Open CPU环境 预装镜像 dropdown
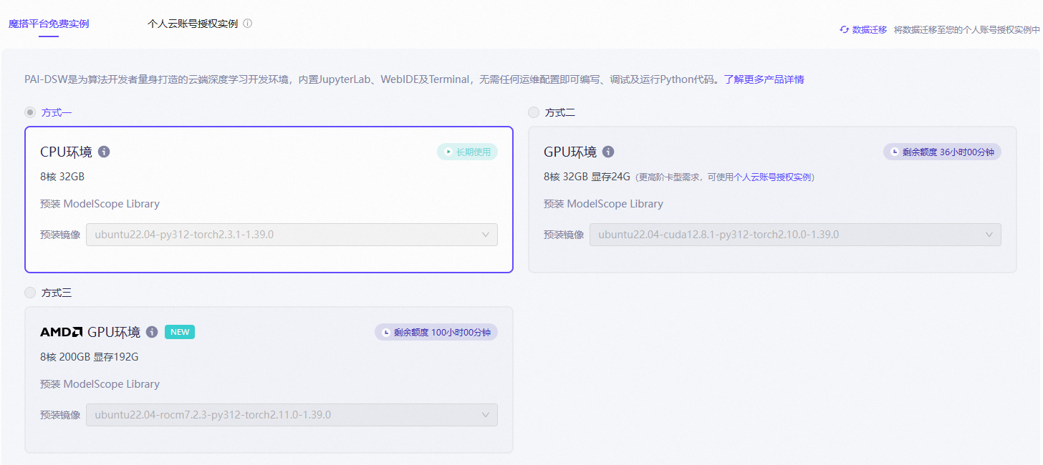Viewport: 1043px width, 465px height. [292, 235]
